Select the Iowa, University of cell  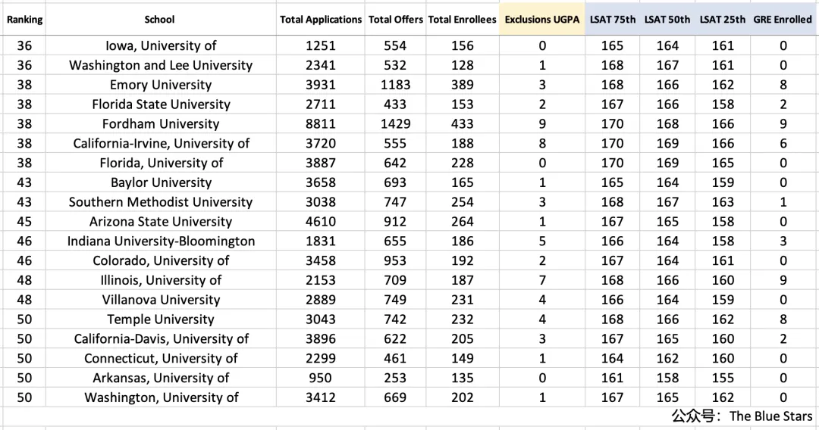click(x=161, y=46)
